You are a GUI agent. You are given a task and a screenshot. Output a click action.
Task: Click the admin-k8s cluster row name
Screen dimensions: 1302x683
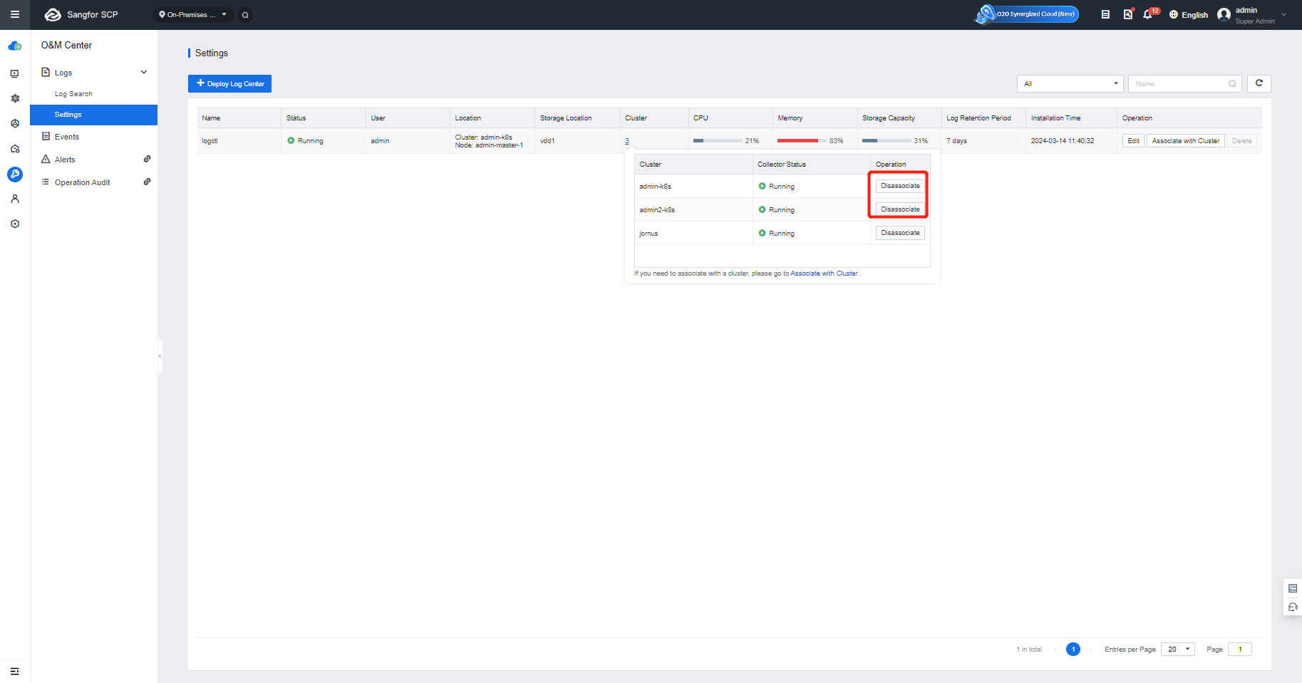[x=655, y=187]
